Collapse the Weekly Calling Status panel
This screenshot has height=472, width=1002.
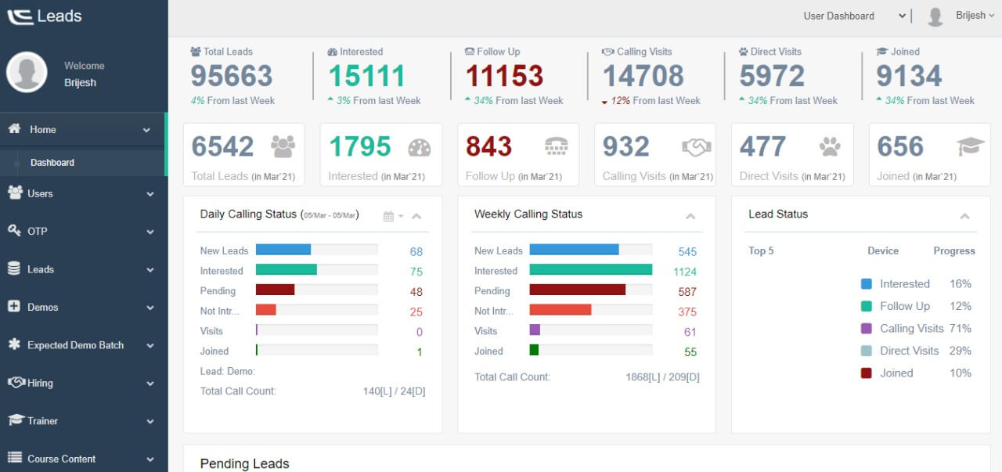[690, 214]
